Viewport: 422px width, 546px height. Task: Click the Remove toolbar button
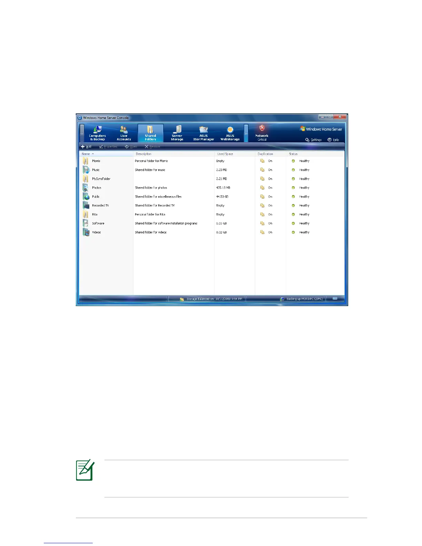click(152, 146)
